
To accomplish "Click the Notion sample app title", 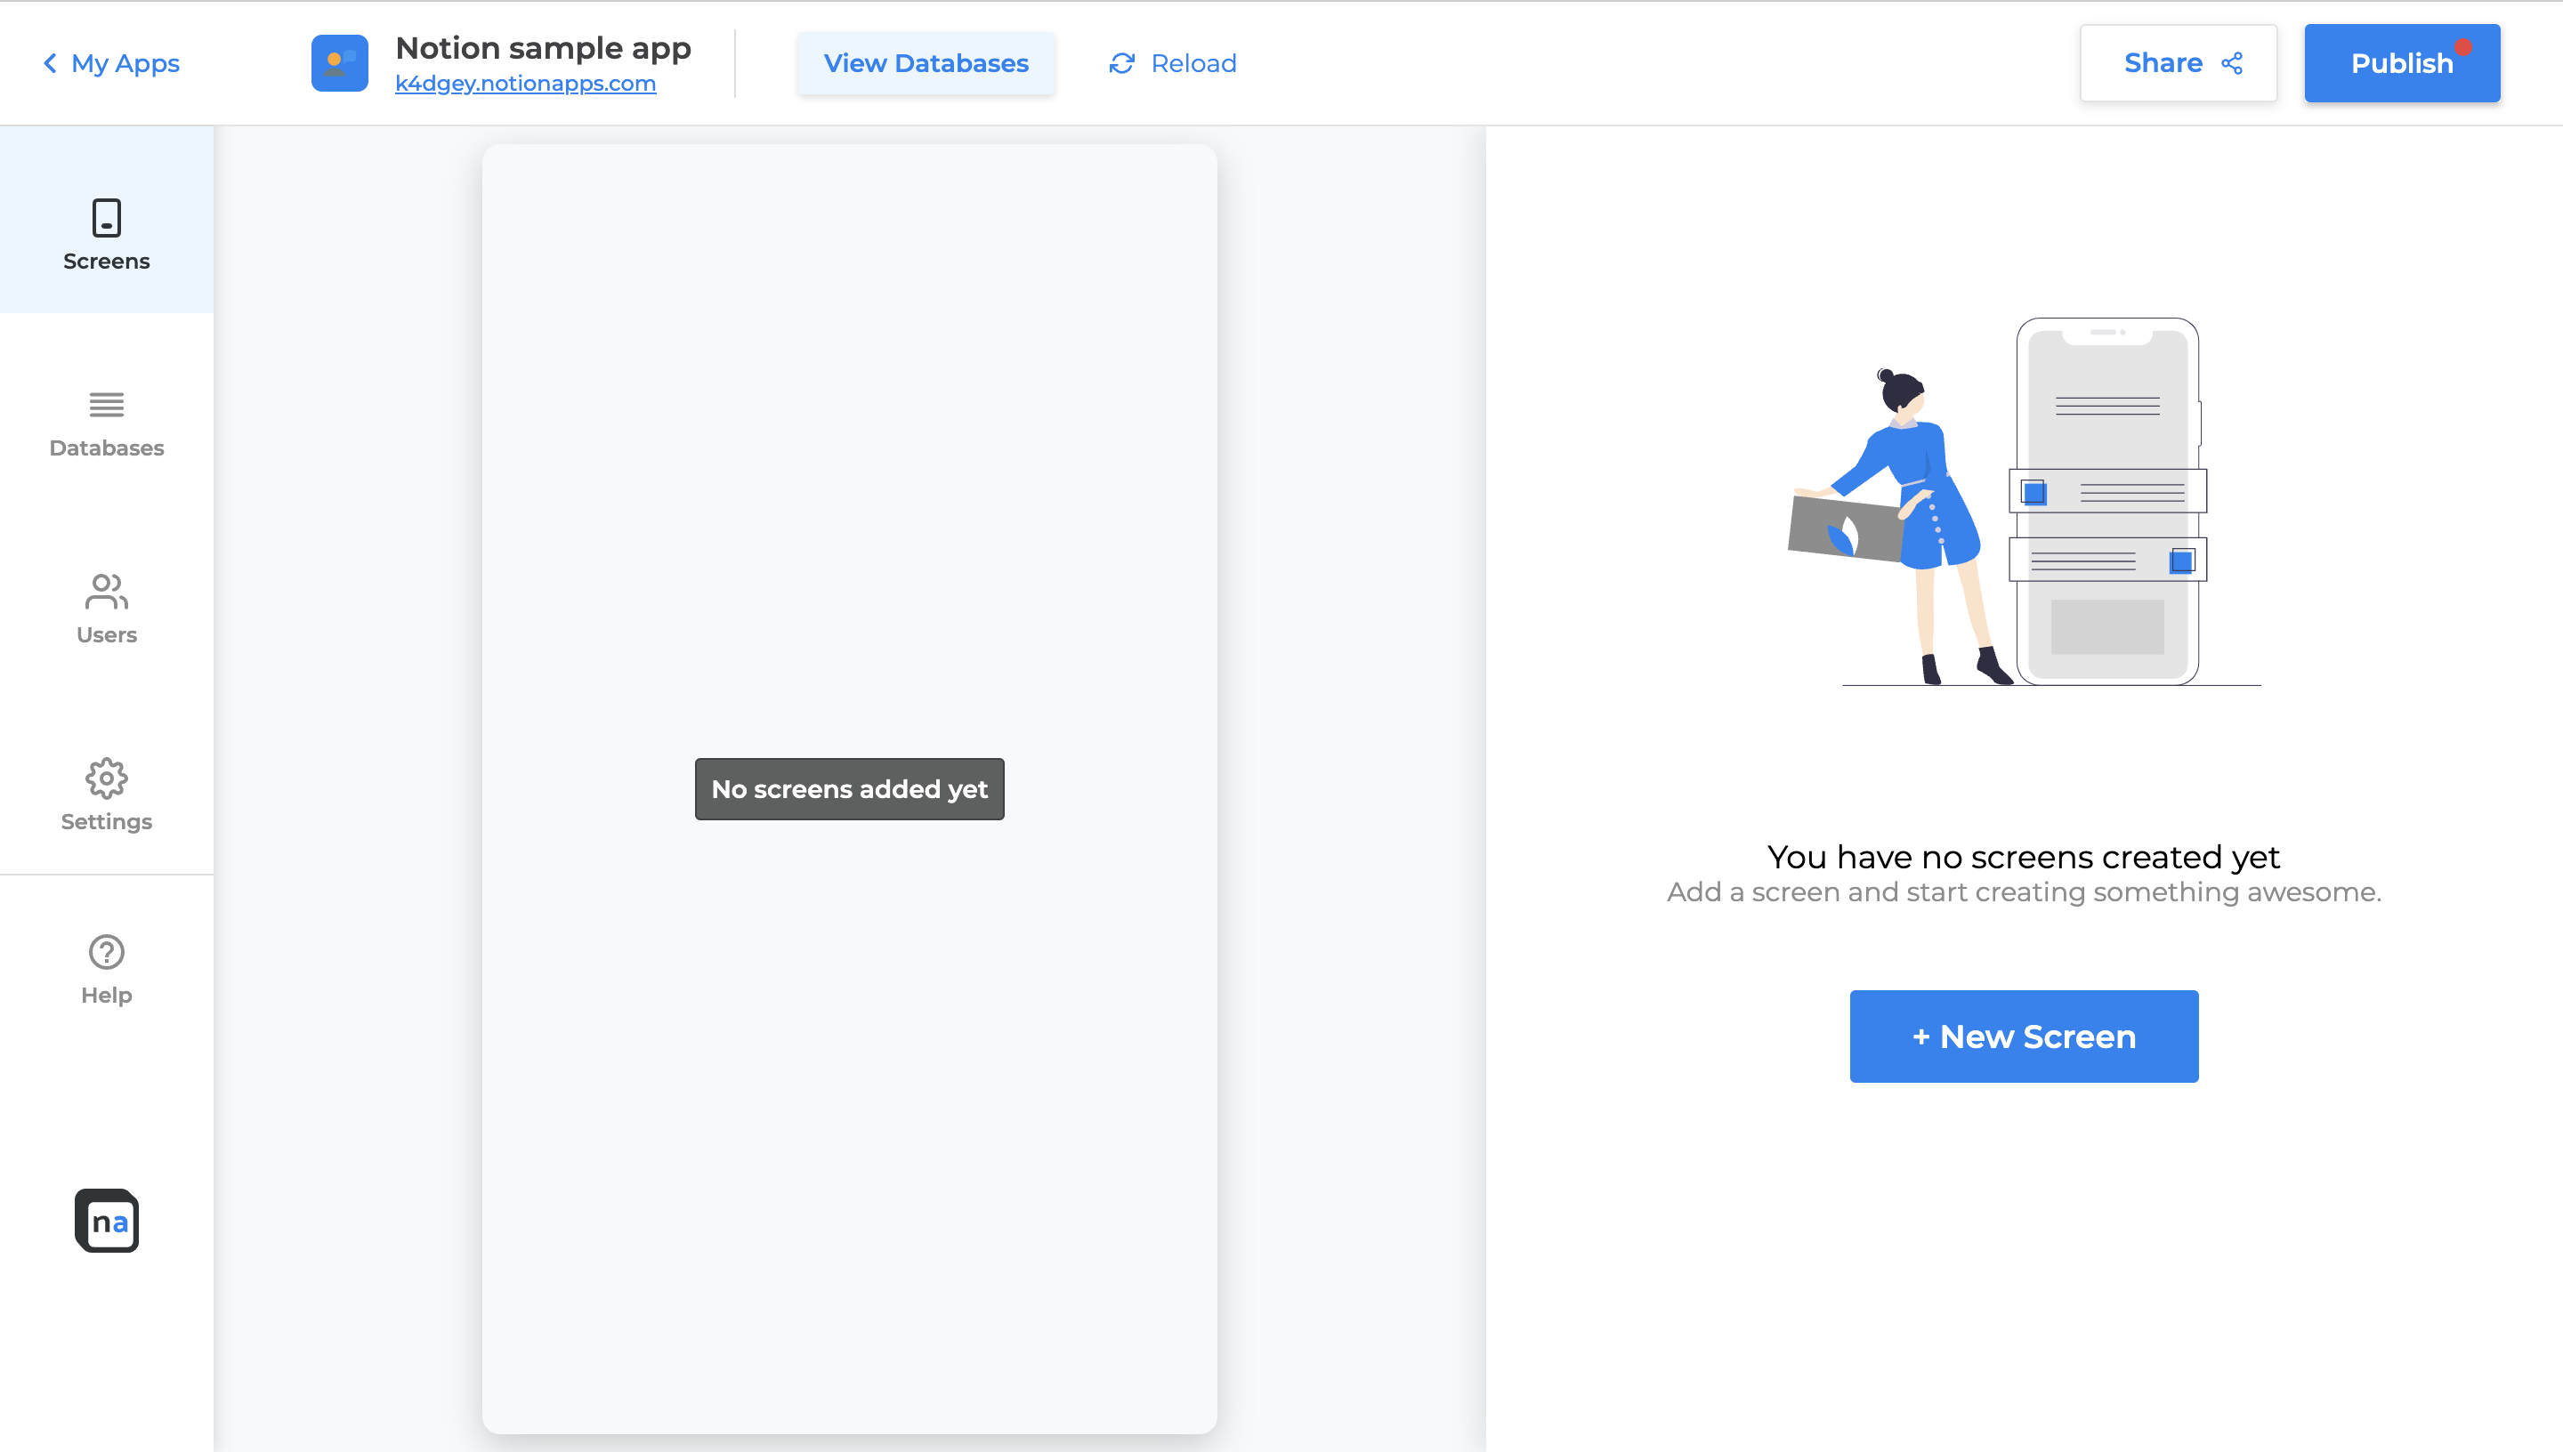I will [x=543, y=47].
